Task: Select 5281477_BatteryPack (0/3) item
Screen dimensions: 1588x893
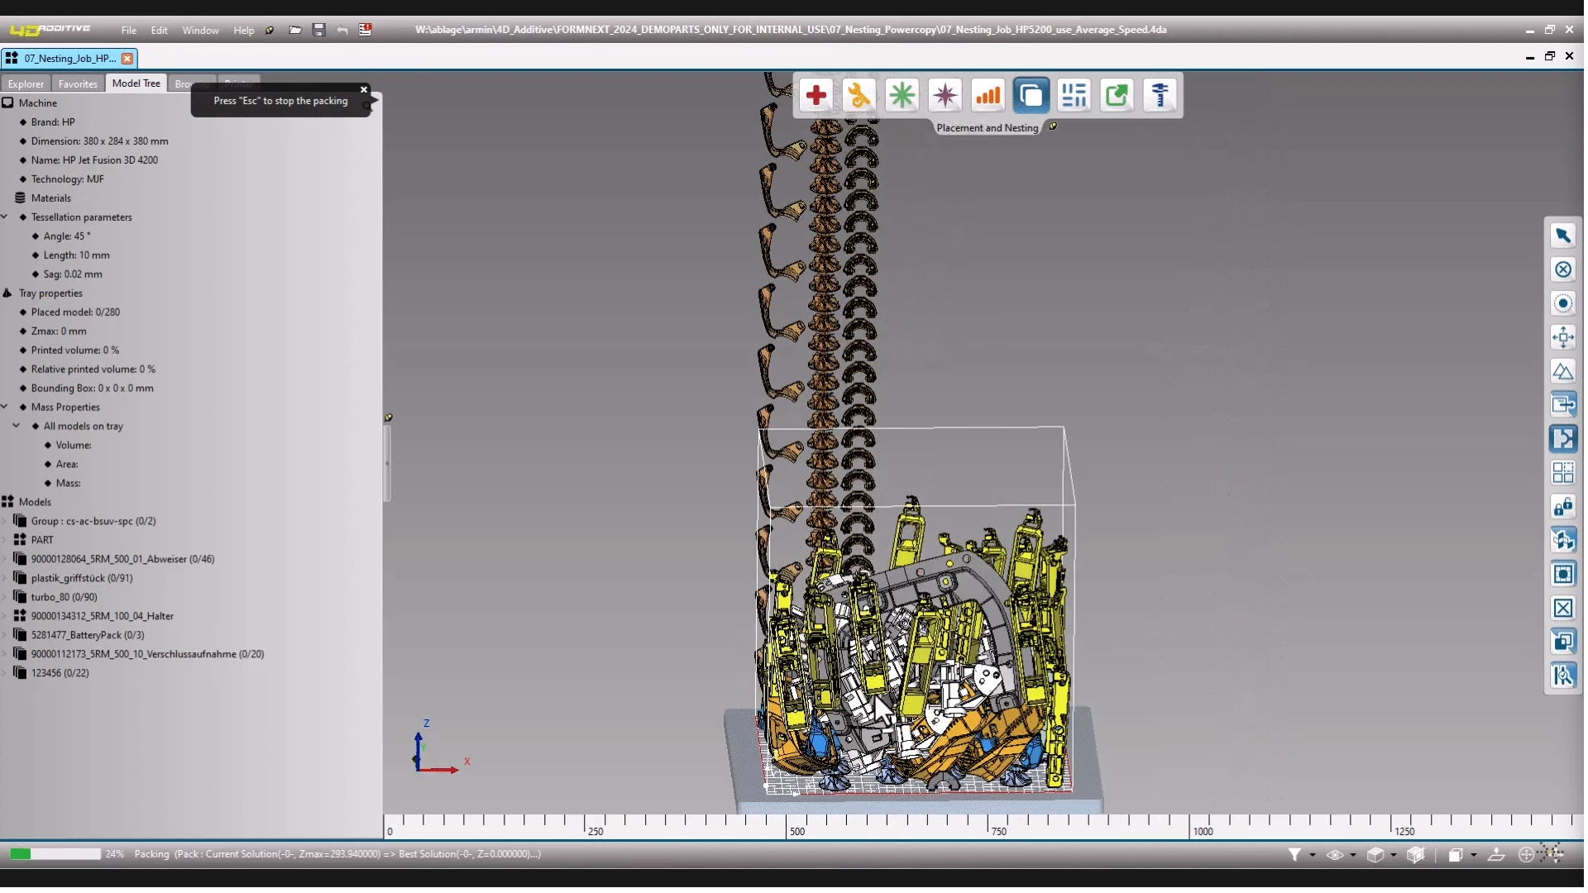Action: pyautogui.click(x=87, y=635)
